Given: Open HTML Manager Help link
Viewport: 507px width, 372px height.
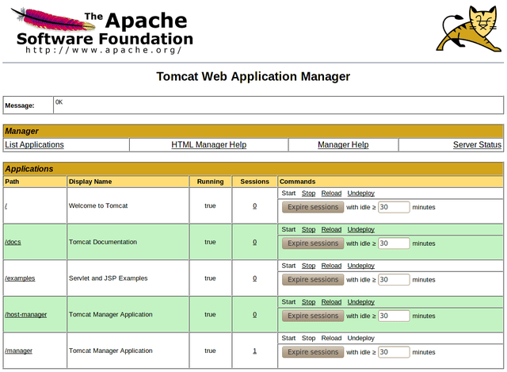Looking at the screenshot, I should point(209,144).
